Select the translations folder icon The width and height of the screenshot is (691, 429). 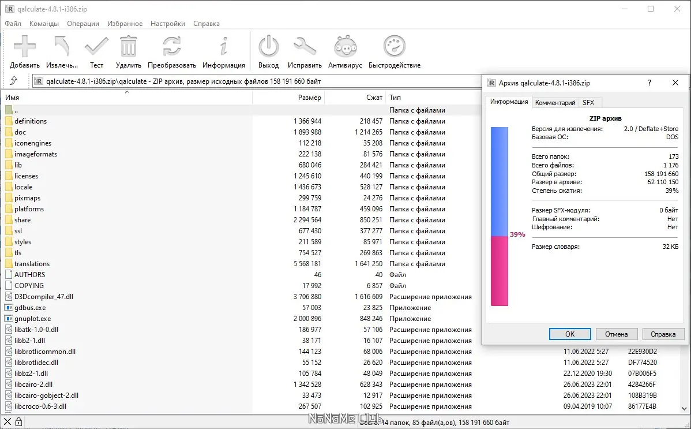coord(9,263)
